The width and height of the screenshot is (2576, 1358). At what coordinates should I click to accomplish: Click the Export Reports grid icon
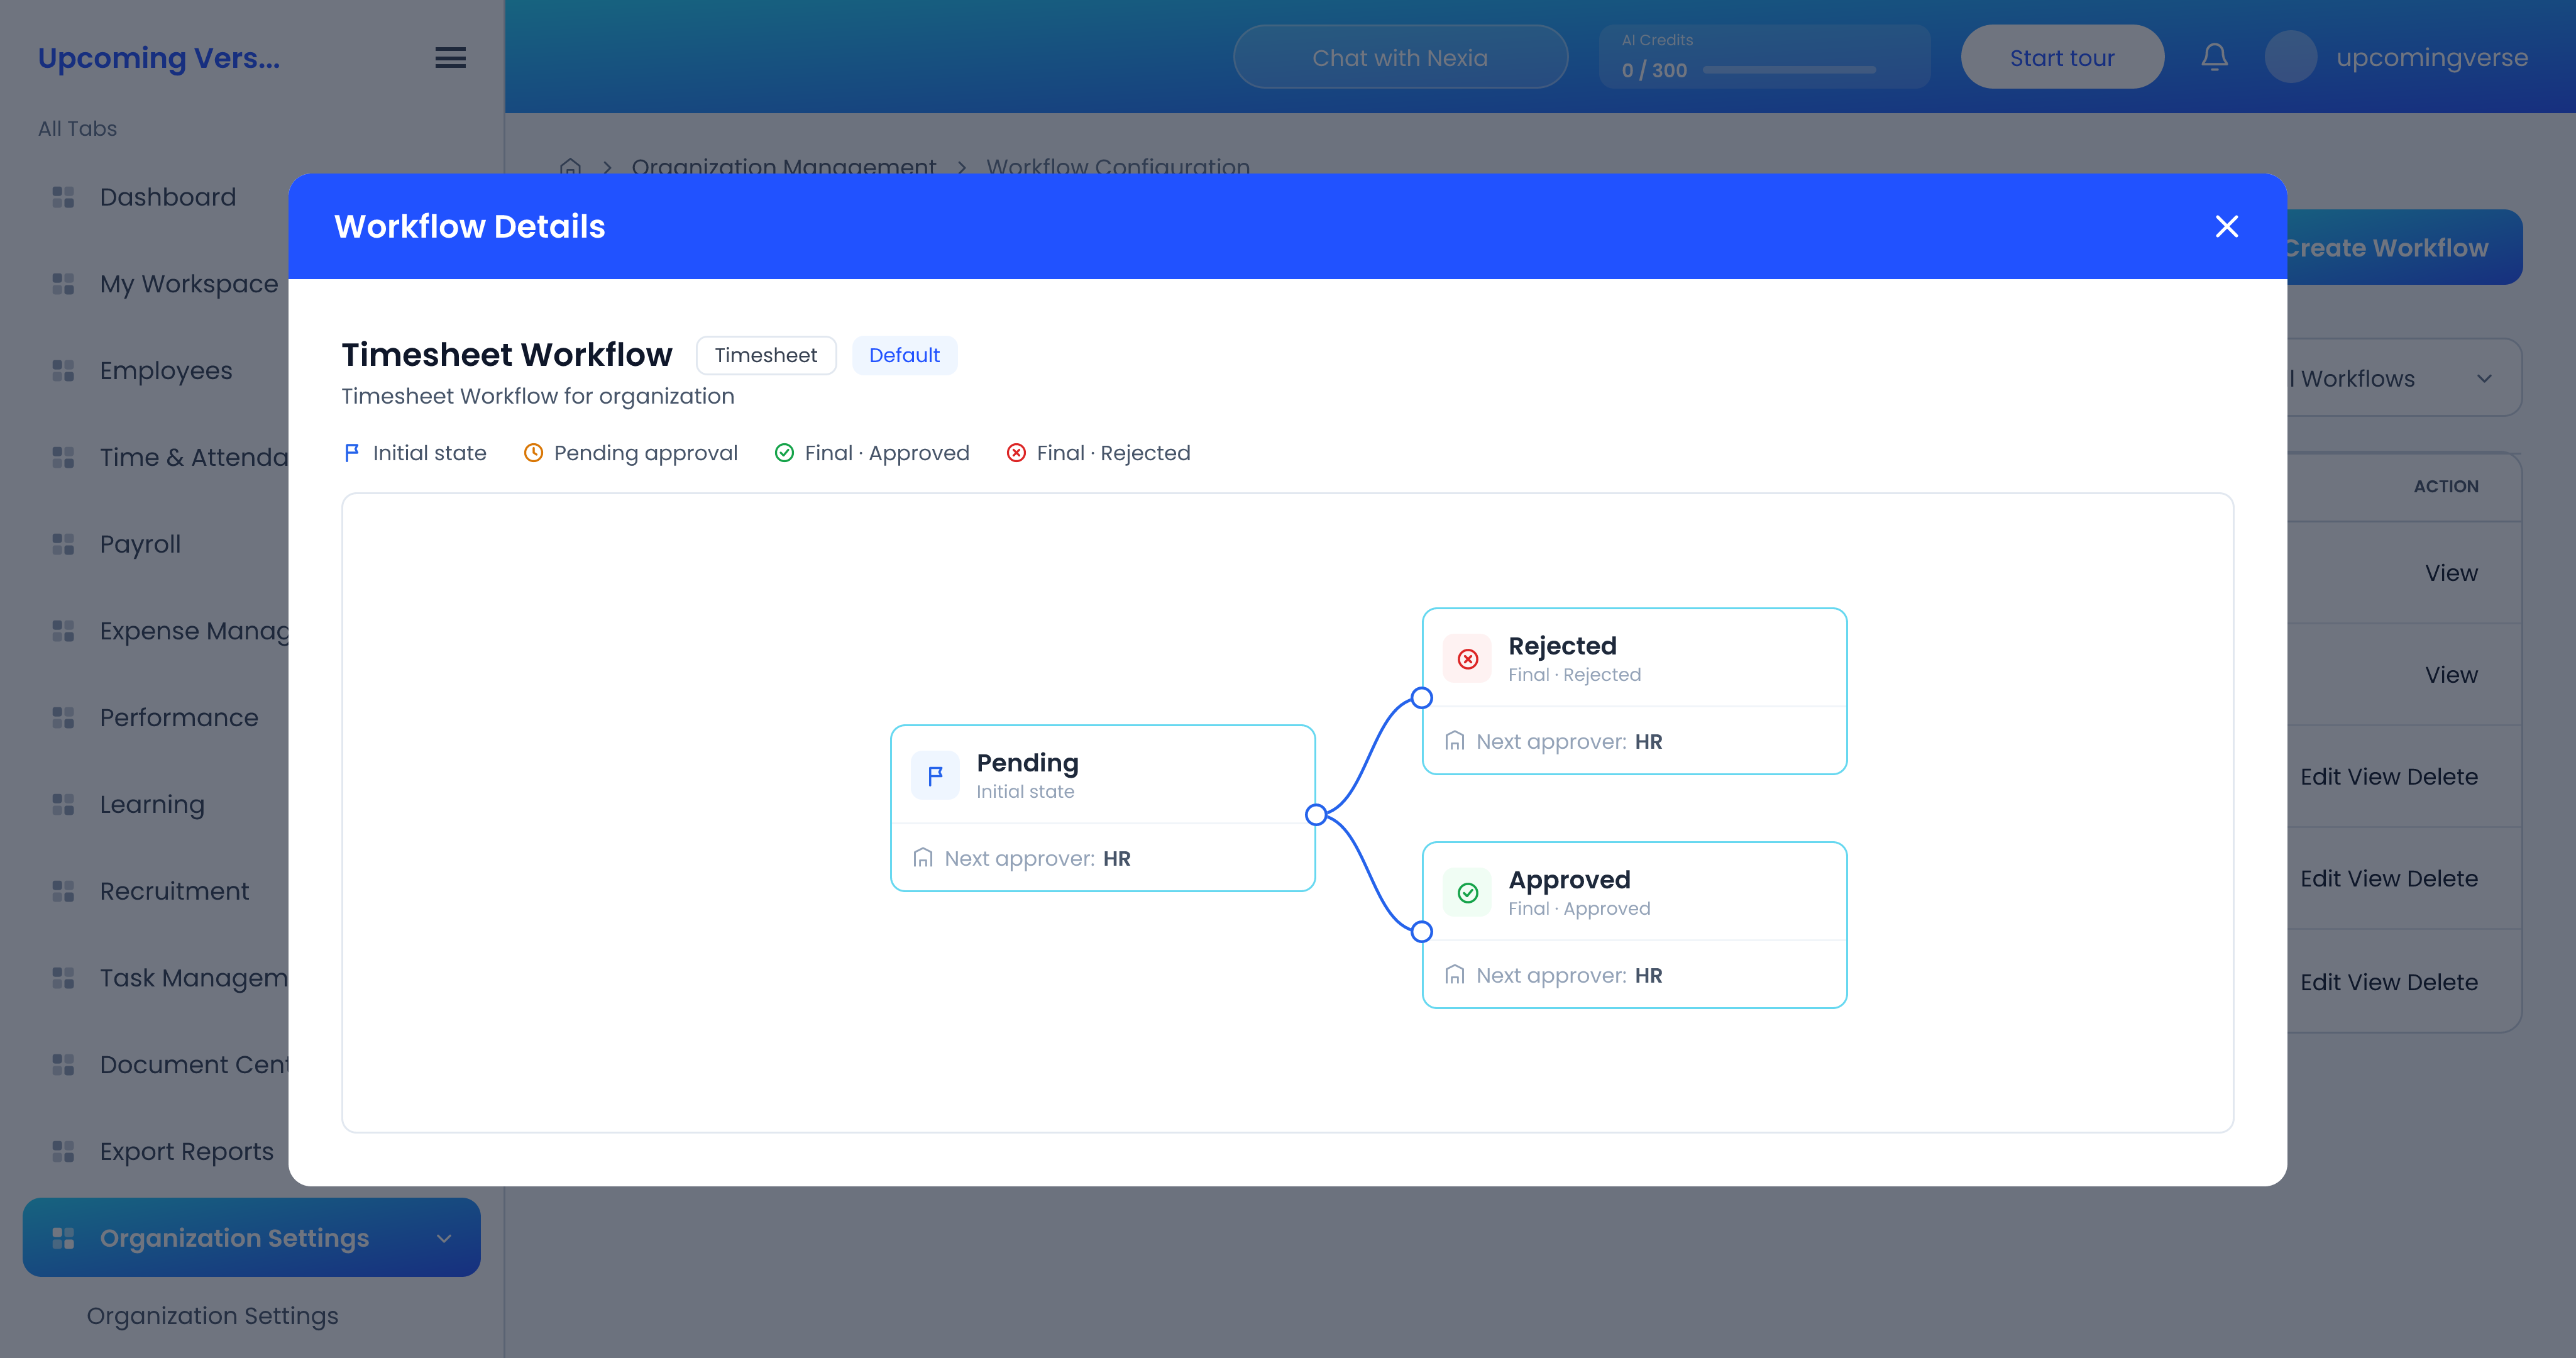(x=63, y=1152)
